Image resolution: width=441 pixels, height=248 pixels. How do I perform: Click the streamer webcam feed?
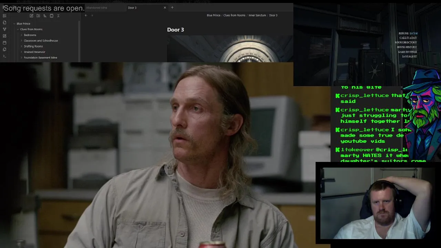pyautogui.click(x=375, y=203)
